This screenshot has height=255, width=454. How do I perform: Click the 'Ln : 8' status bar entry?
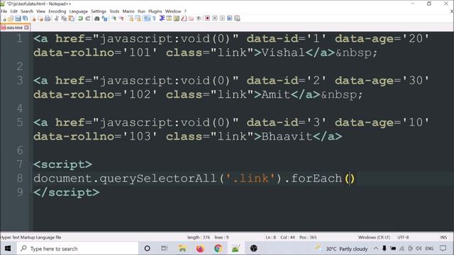tap(271, 237)
